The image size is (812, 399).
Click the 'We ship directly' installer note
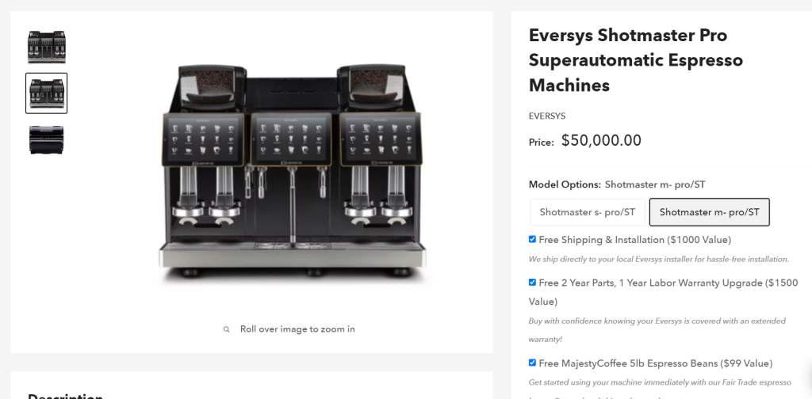tap(658, 259)
